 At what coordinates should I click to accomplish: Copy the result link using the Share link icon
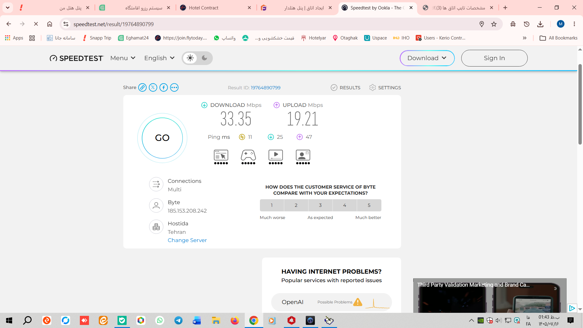(142, 87)
